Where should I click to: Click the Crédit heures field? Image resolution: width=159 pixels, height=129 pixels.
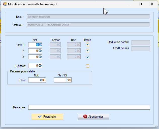[141, 49]
